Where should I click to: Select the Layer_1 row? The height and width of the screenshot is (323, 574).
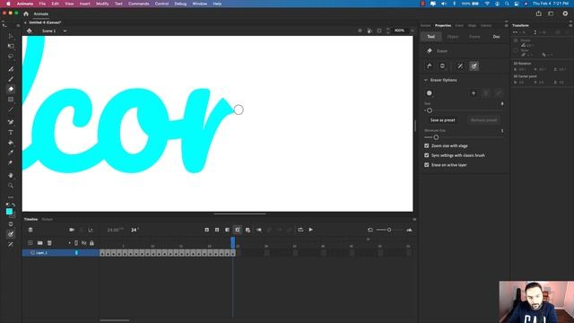pyautogui.click(x=61, y=253)
